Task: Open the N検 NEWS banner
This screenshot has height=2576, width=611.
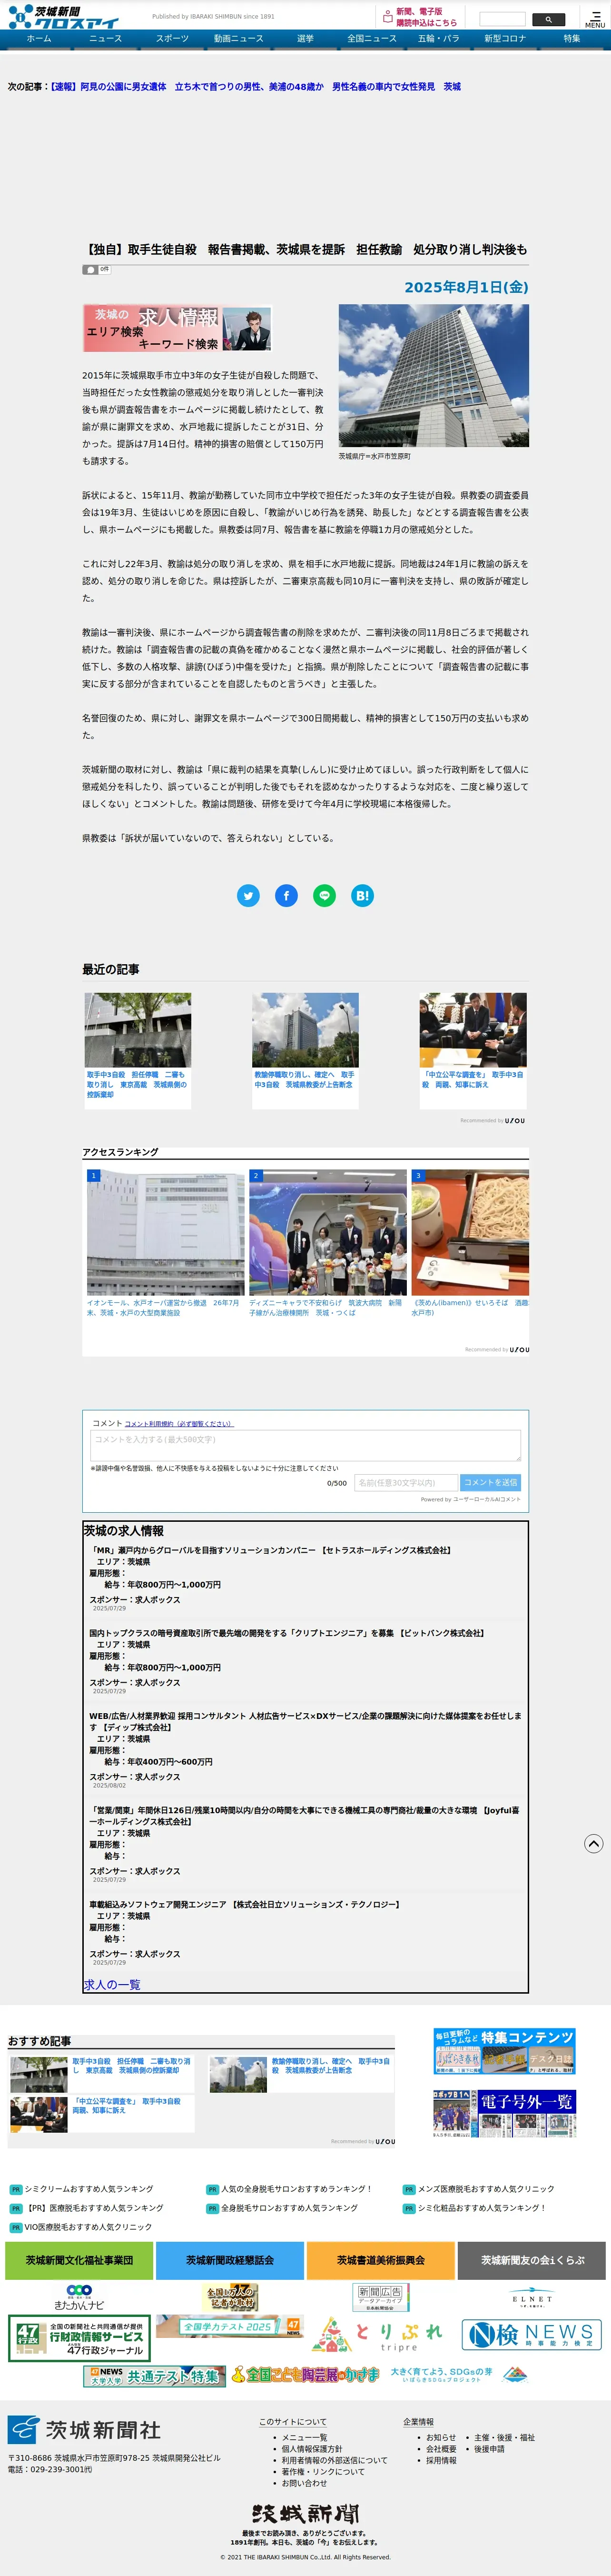Action: (531, 2334)
